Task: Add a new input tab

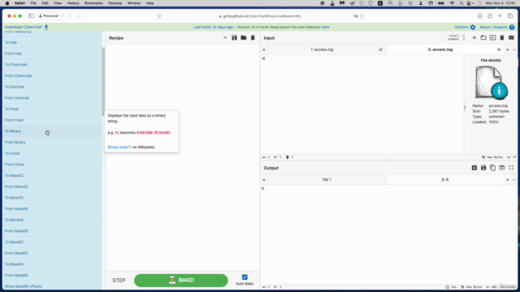Action: coord(474,38)
